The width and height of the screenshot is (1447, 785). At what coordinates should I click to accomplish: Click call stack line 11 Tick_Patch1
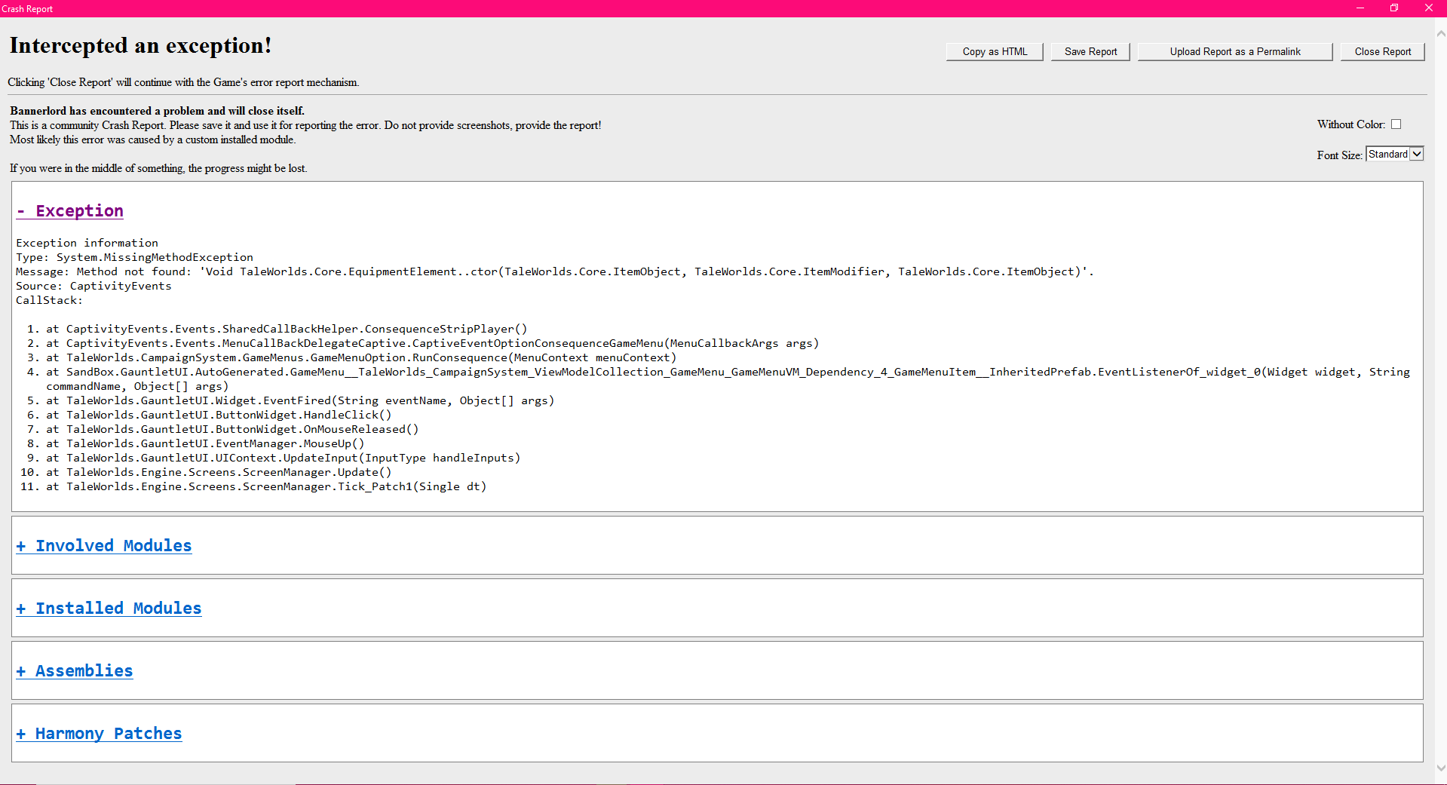pos(266,486)
